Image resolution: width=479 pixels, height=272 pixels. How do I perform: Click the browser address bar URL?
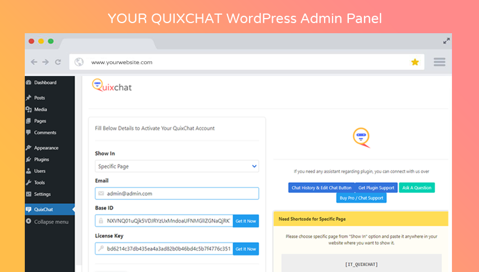click(122, 63)
